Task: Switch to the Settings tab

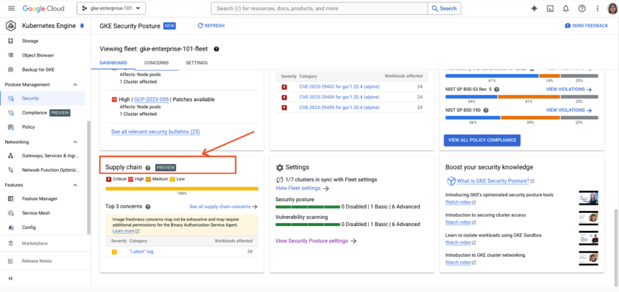Action: (x=196, y=63)
